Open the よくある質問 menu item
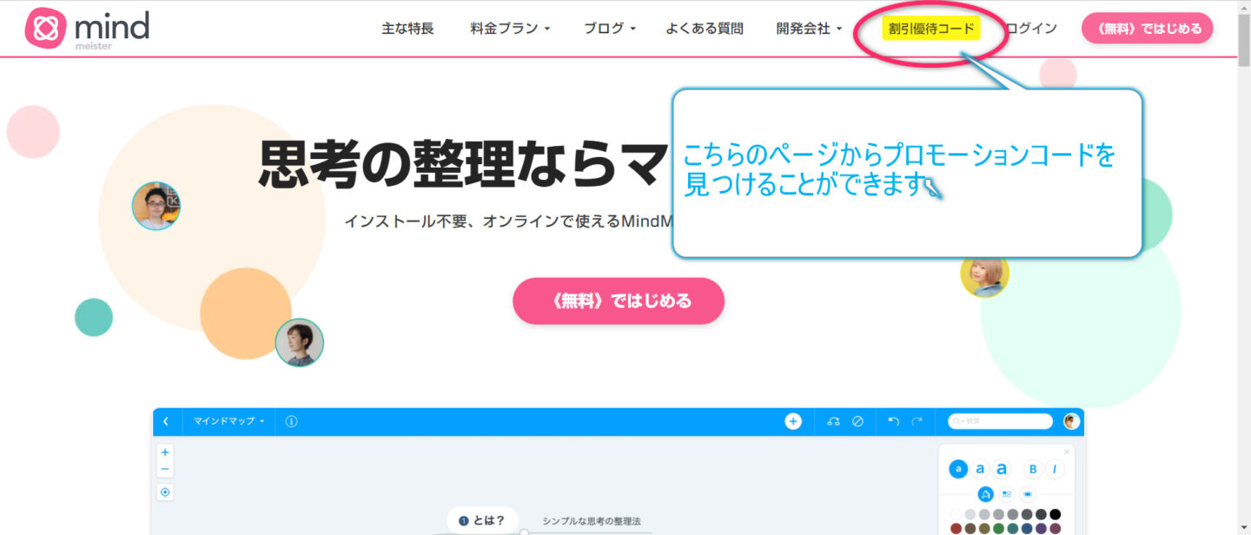 tap(705, 29)
